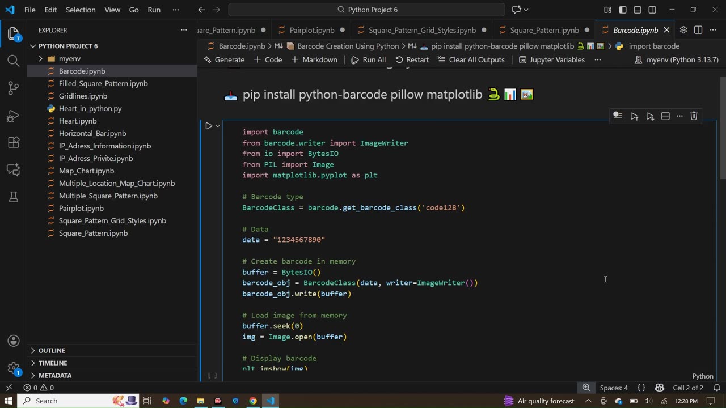Open the notifications bell in status bar
This screenshot has height=408, width=726.
click(717, 388)
